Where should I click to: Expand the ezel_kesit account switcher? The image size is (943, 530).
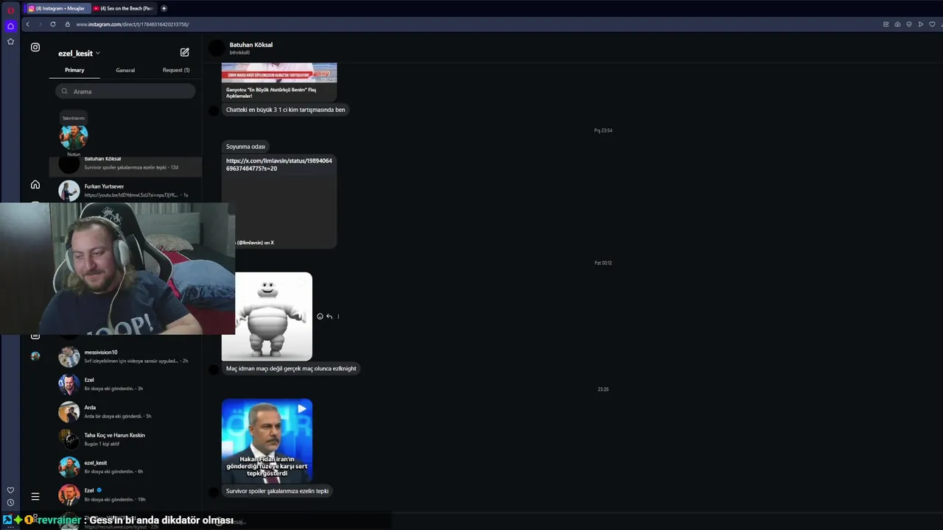point(79,53)
